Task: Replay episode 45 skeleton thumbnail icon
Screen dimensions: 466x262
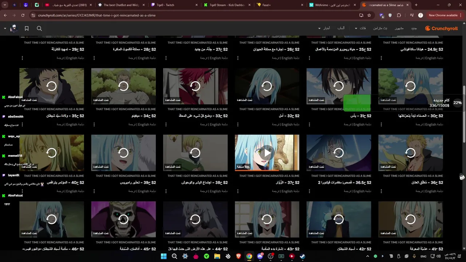Action: click(x=123, y=219)
